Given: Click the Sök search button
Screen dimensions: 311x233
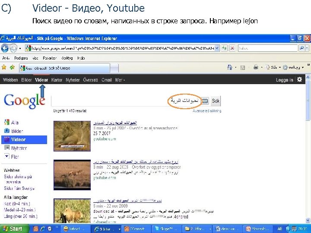Looking at the screenshot, I should pyautogui.click(x=216, y=101).
